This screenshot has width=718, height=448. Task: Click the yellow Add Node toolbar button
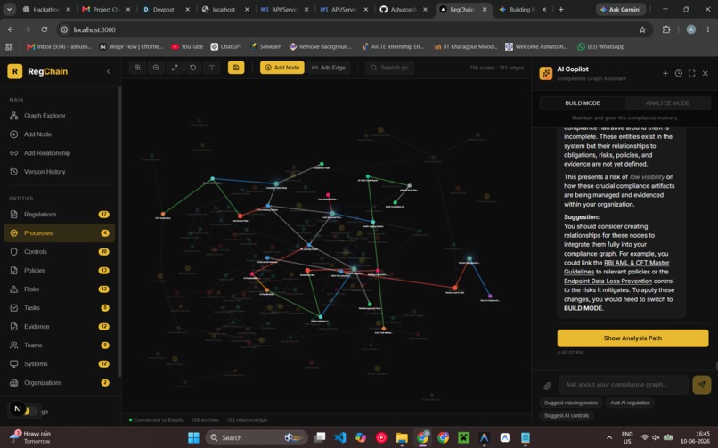tap(282, 68)
